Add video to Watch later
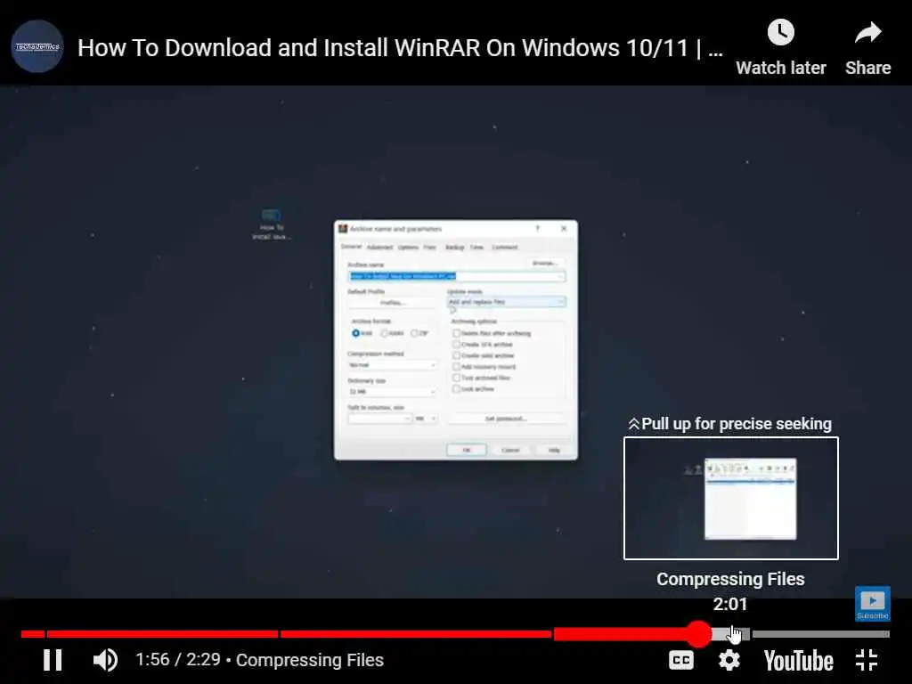 [x=780, y=48]
